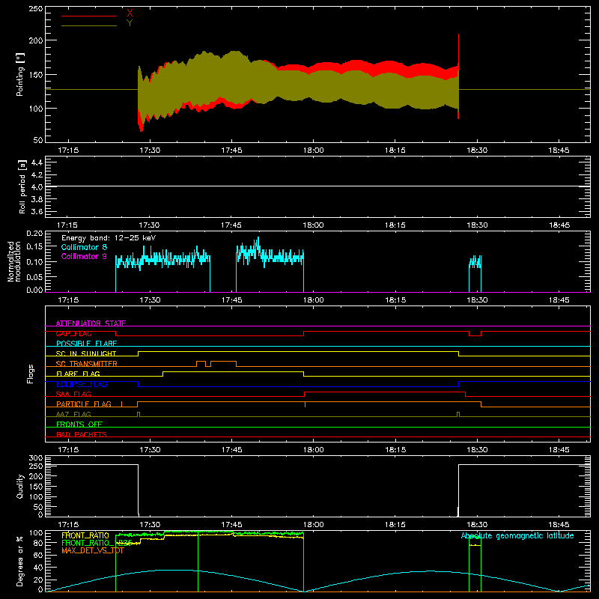This screenshot has width=599, height=599.
Task: Click the SAA_FLAG label
Action: (x=73, y=394)
